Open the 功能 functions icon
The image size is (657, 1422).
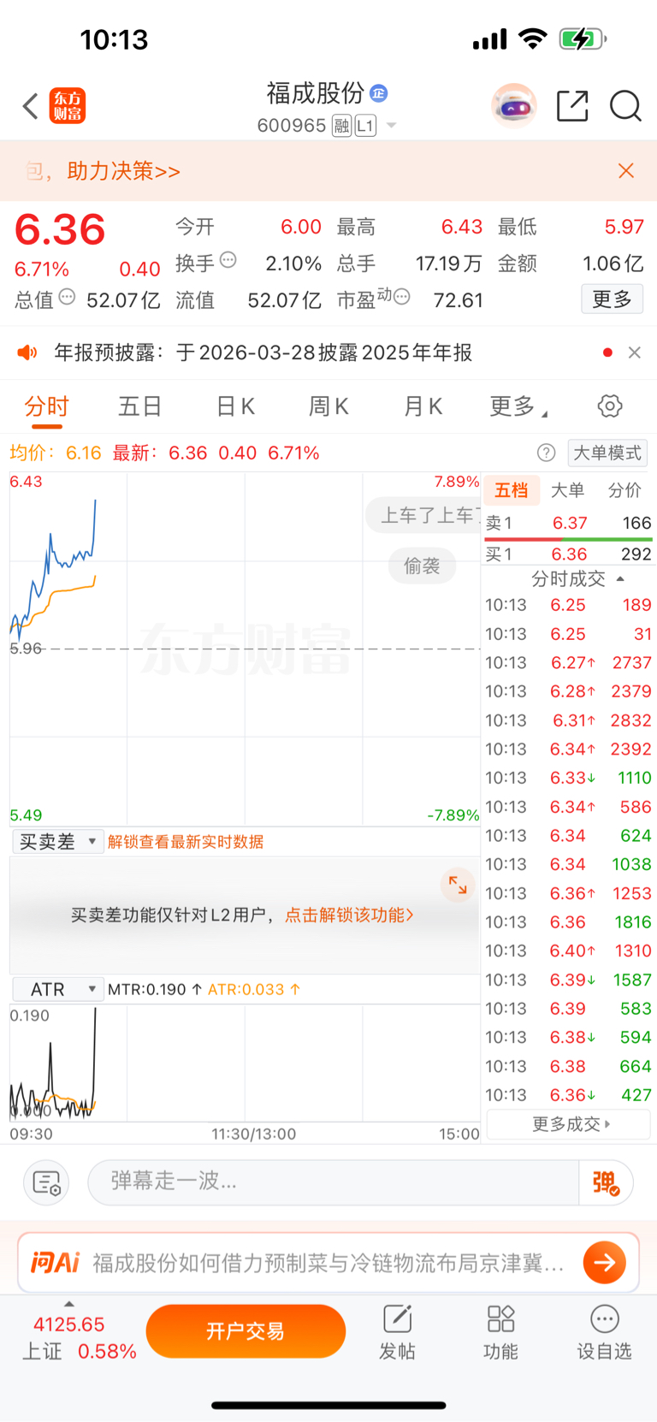pos(500,1332)
